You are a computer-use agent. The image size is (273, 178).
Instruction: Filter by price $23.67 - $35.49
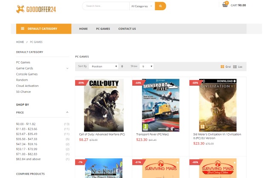[x=26, y=134]
